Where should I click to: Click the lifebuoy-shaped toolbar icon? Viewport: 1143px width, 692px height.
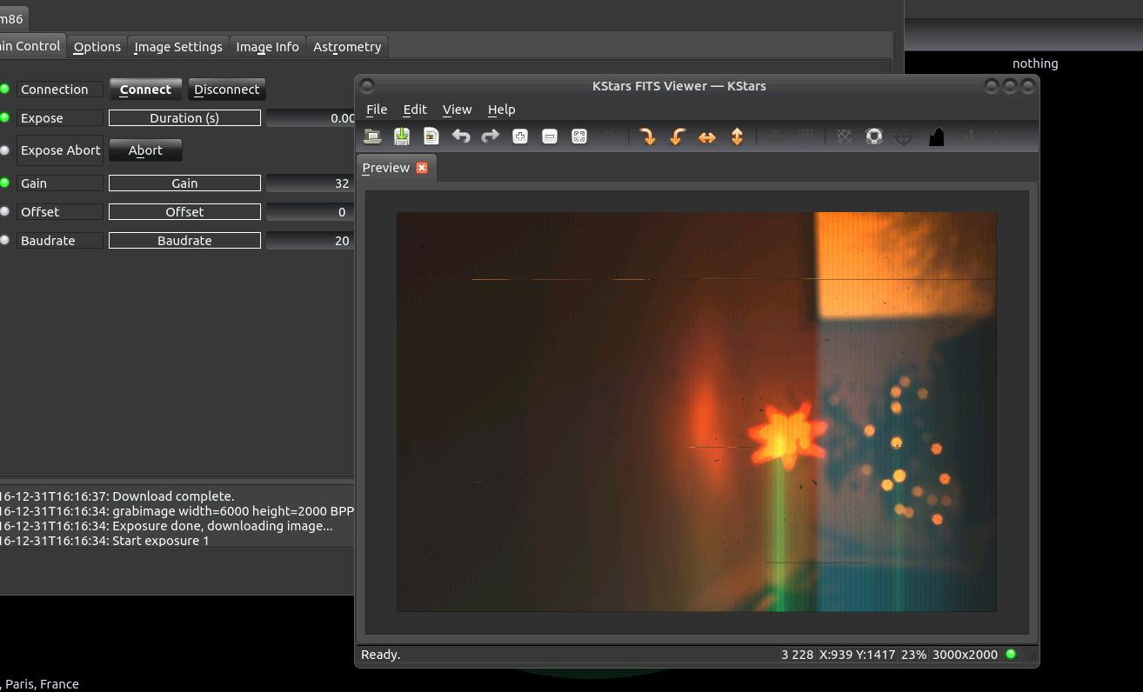(874, 136)
